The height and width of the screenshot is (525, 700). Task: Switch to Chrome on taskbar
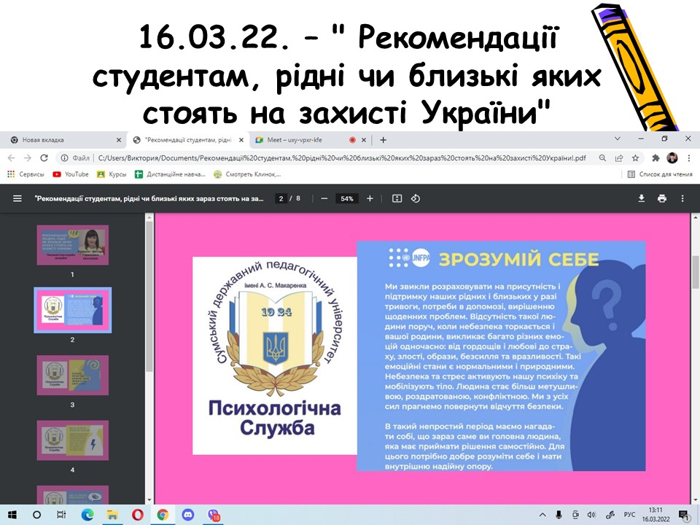pos(163,515)
